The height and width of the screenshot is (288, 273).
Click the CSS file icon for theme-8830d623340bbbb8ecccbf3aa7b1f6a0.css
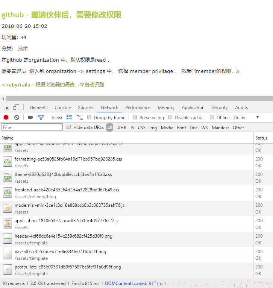pyautogui.click(x=8, y=177)
